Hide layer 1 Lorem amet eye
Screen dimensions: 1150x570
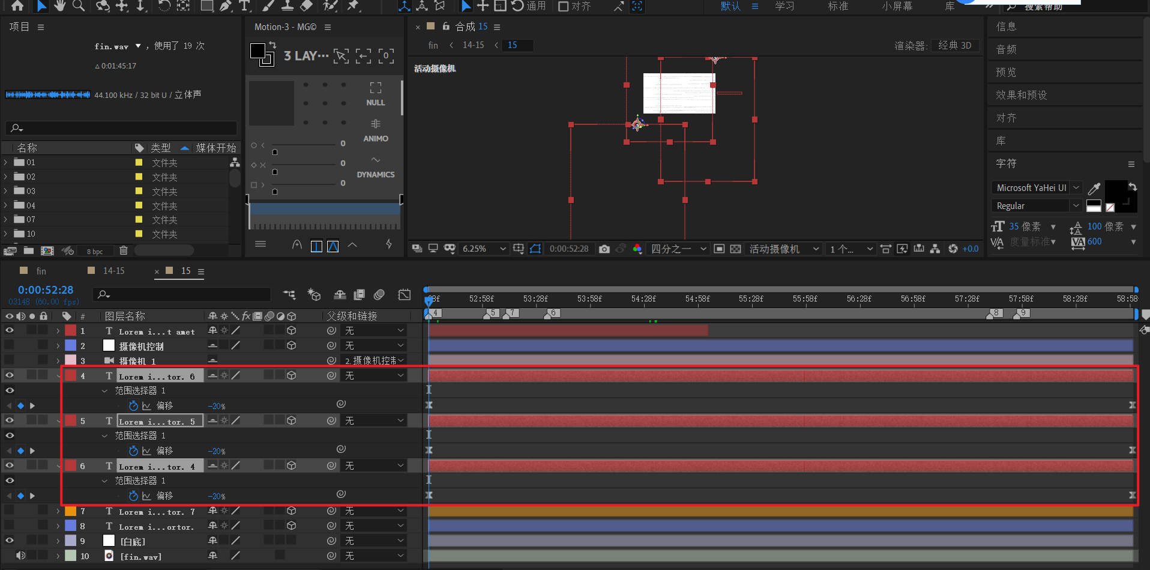click(x=10, y=330)
